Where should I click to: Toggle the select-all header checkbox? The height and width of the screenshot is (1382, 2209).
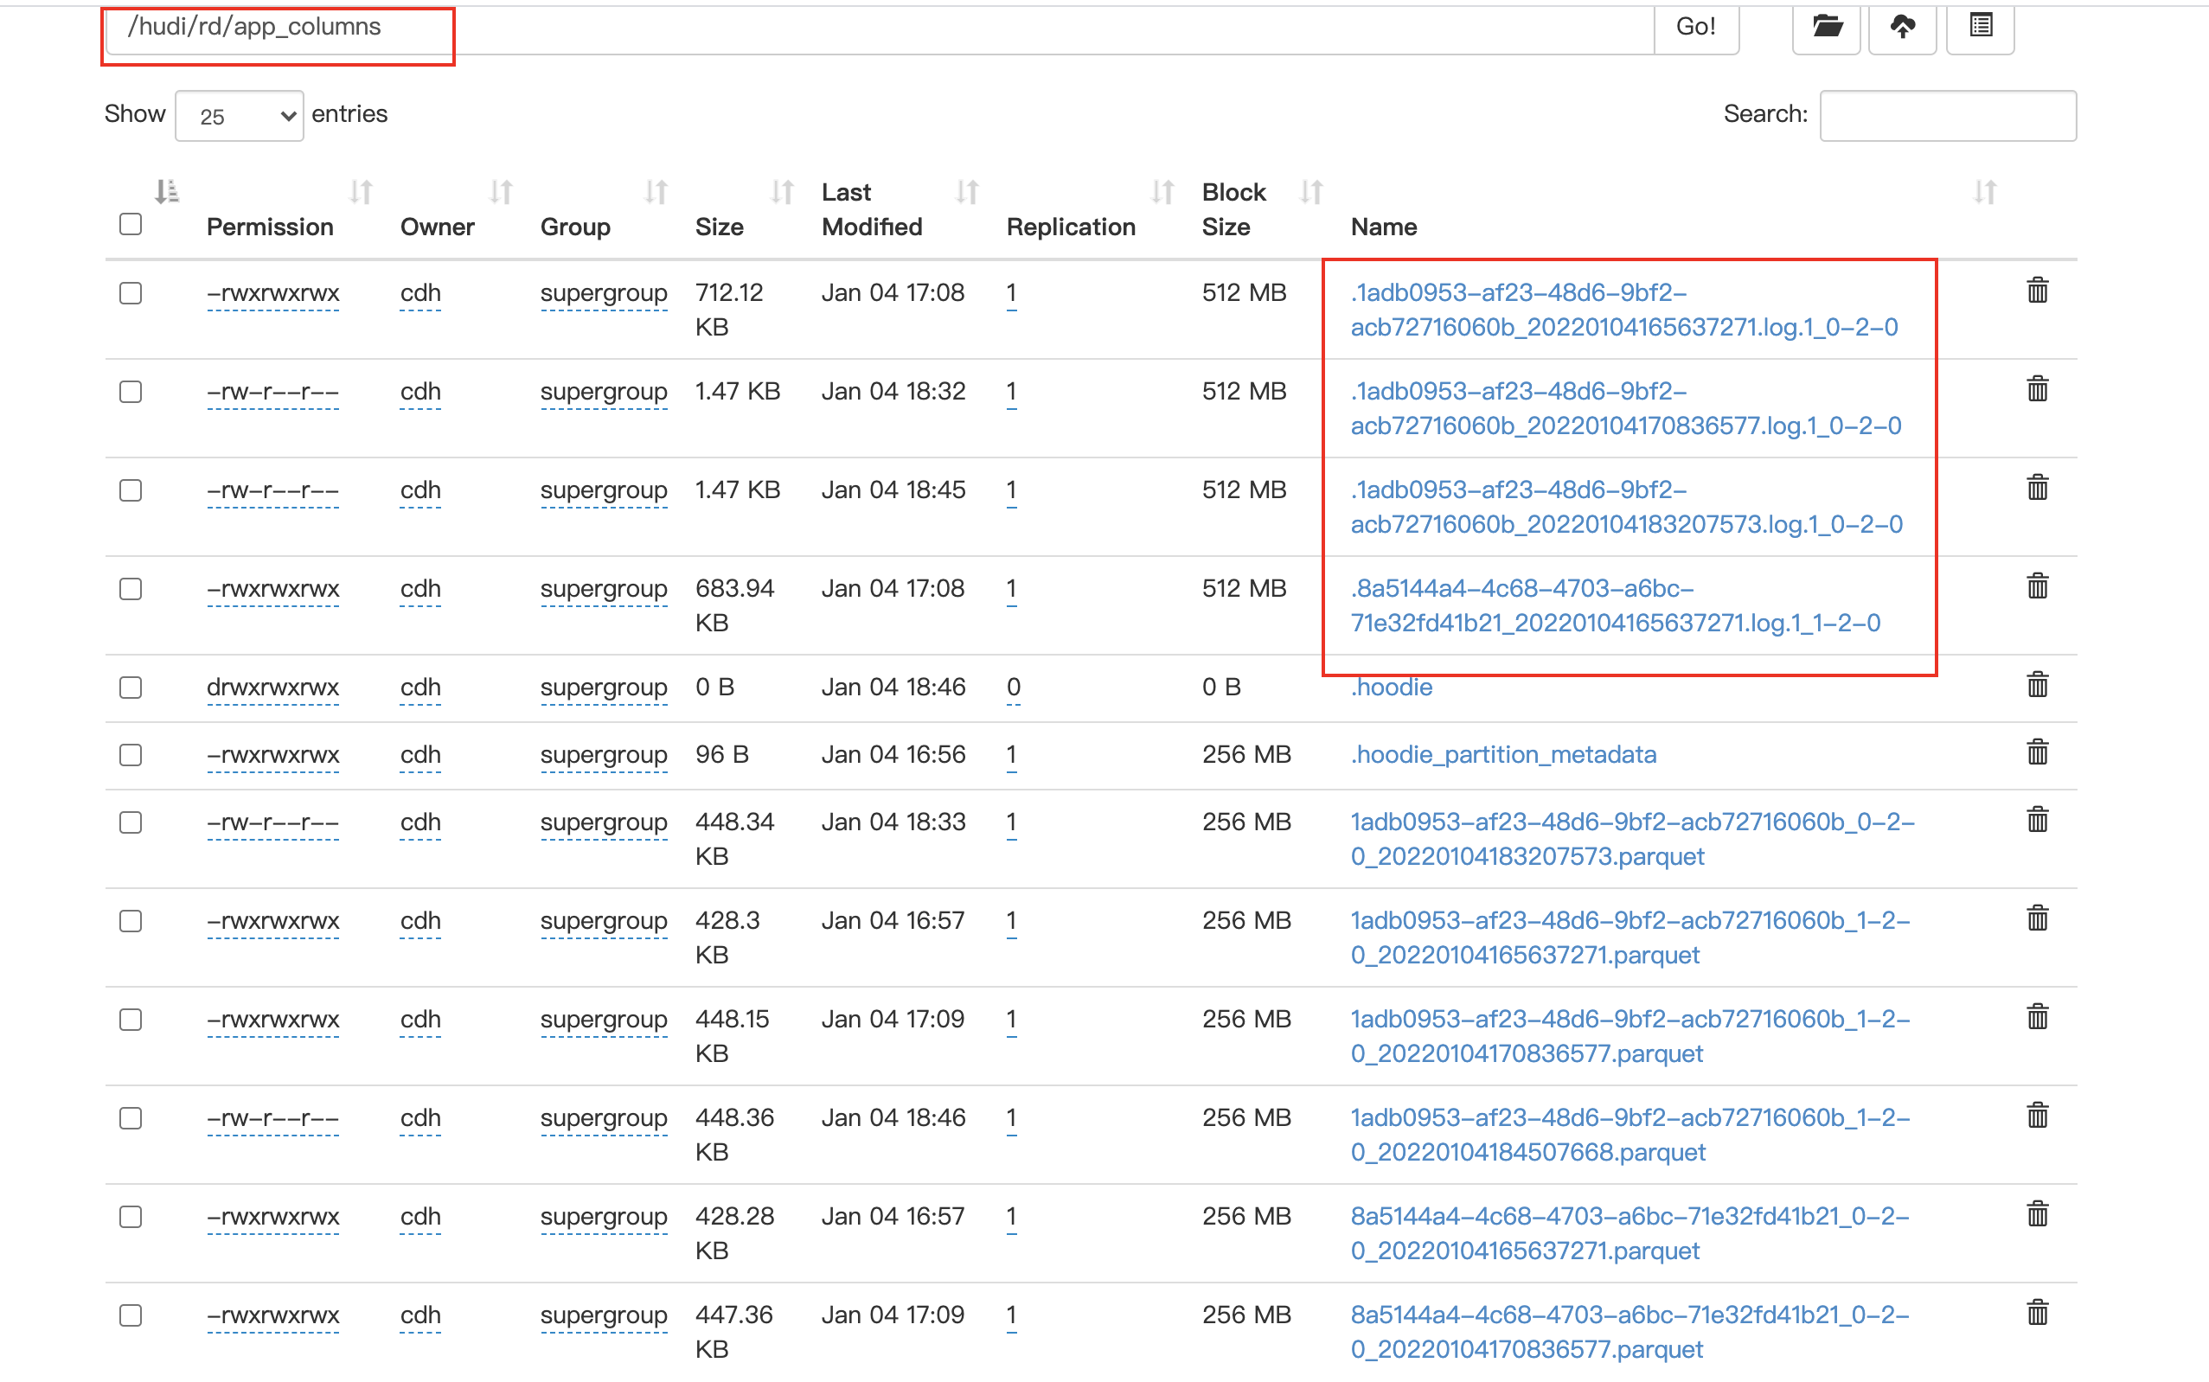click(131, 225)
